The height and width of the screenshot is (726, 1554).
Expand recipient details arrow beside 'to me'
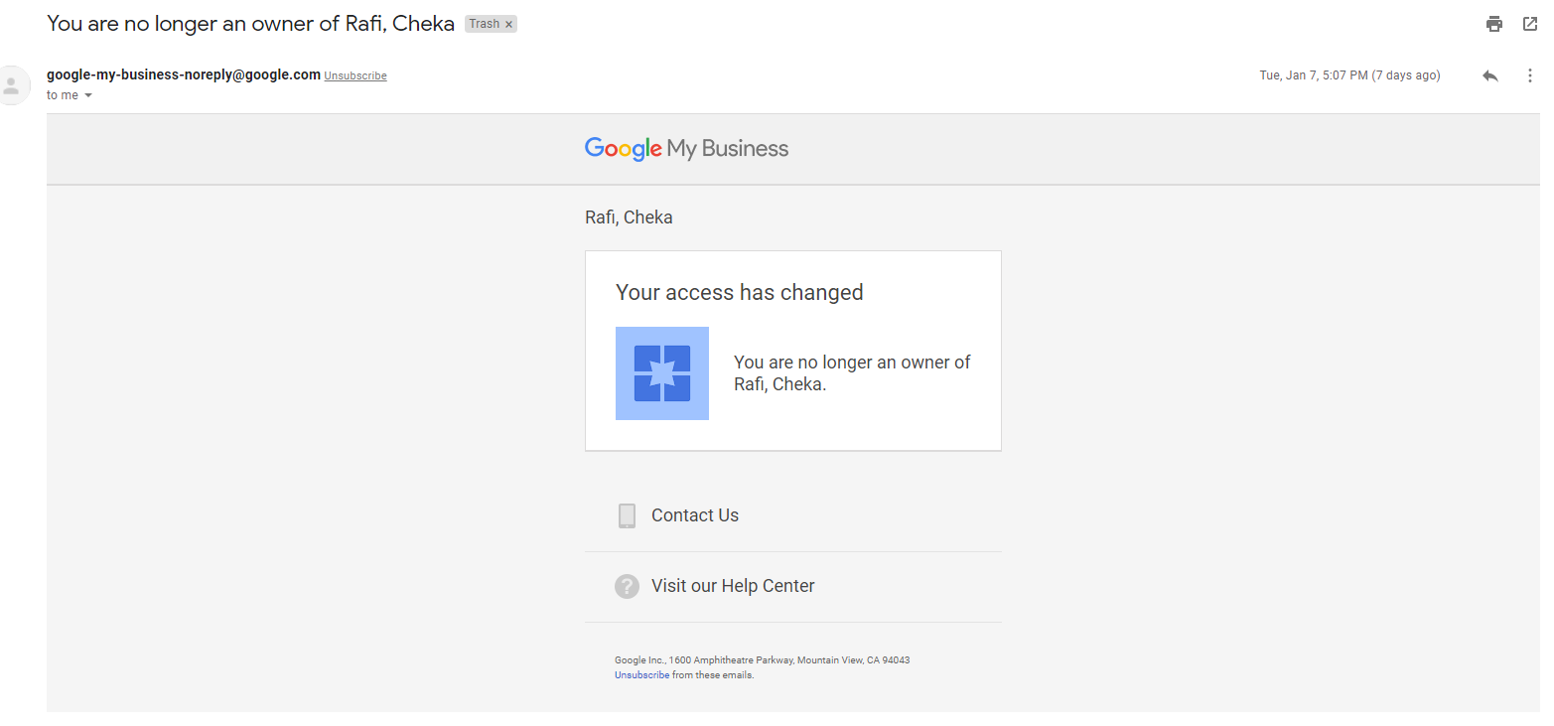(88, 95)
